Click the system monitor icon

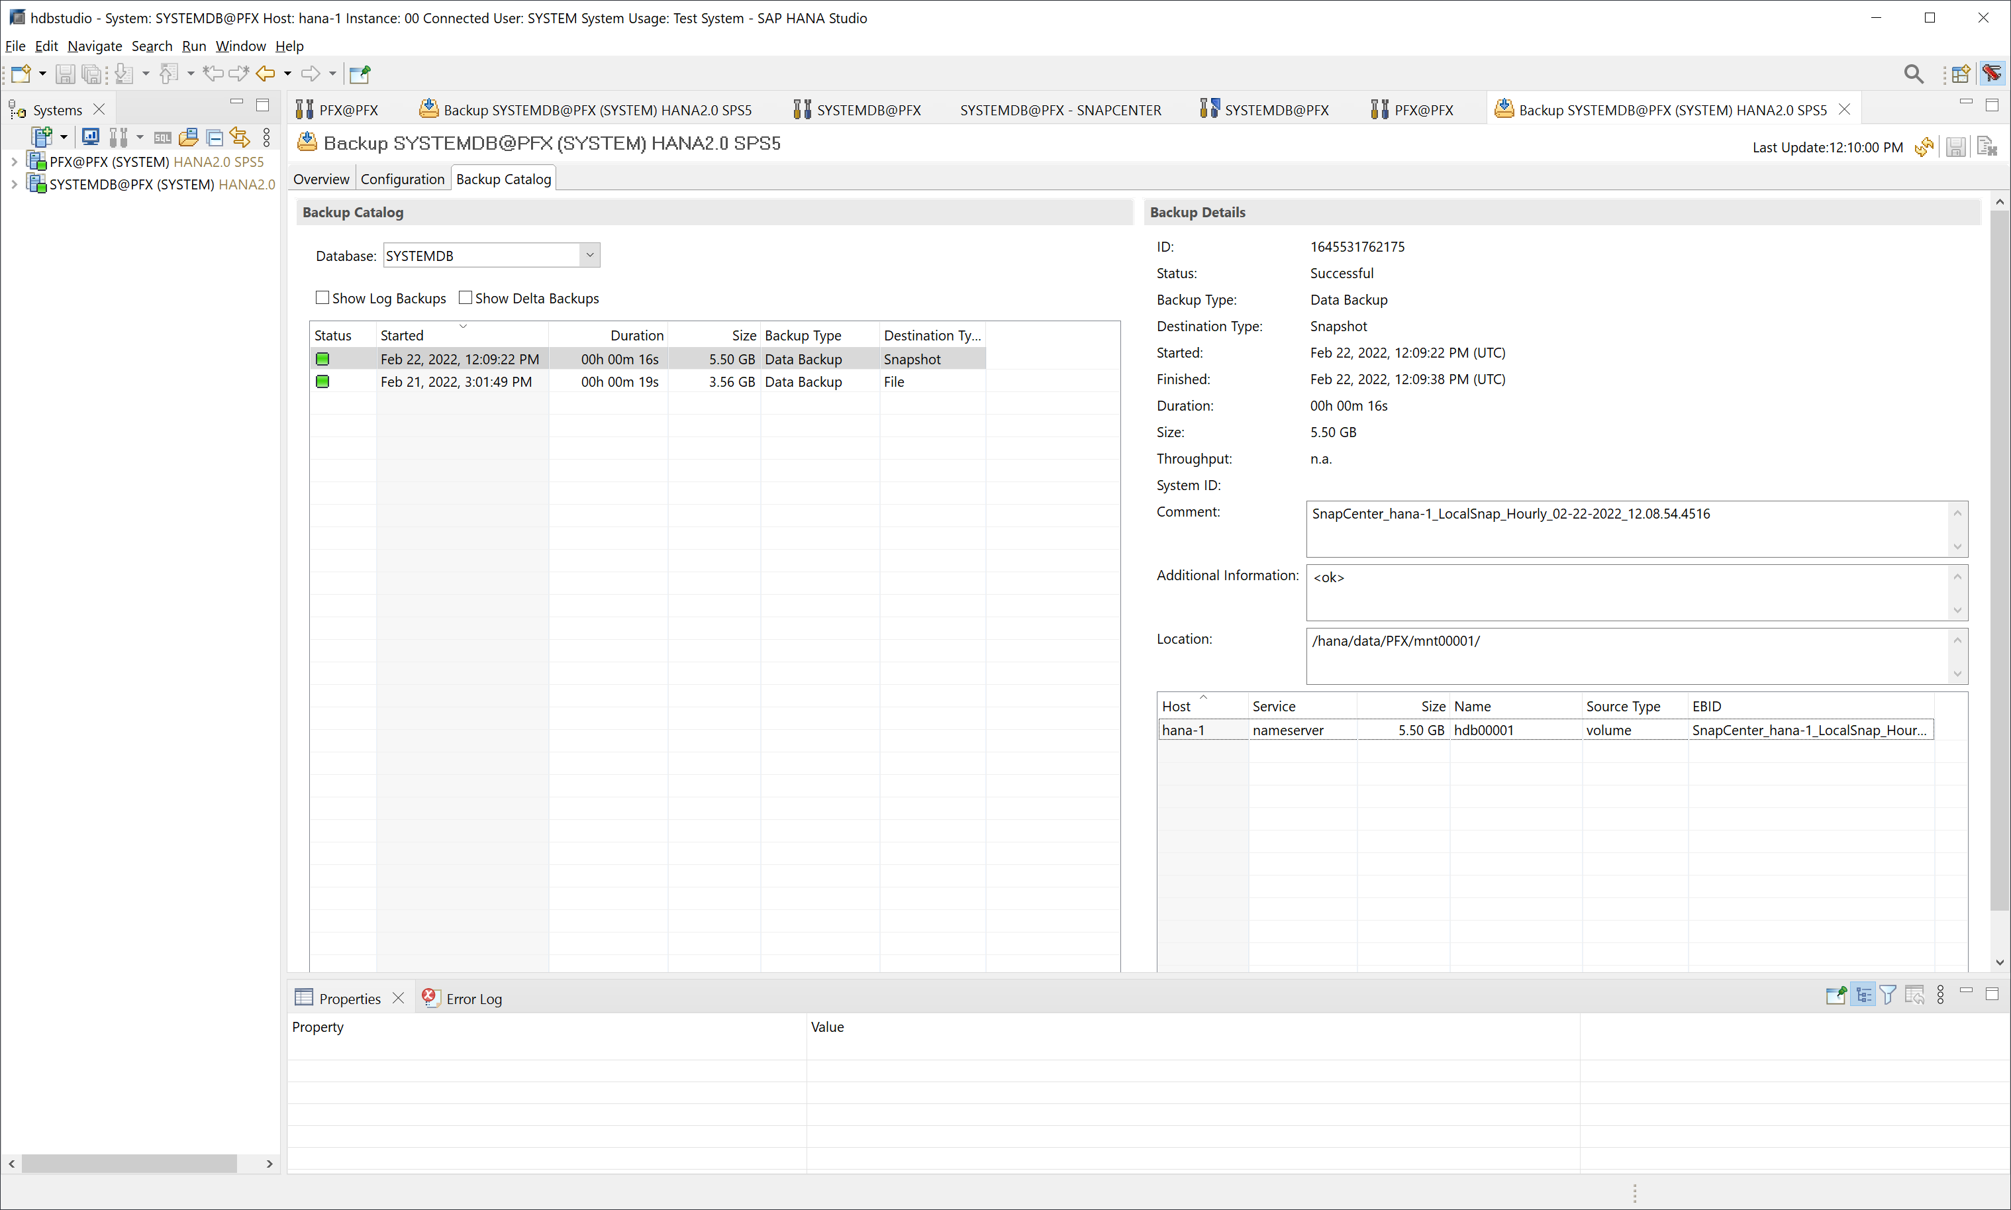pyautogui.click(x=91, y=137)
